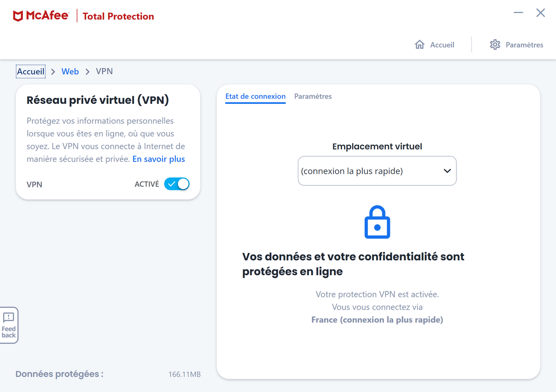Click the Paramètres text in the header
Image resolution: width=556 pixels, height=392 pixels.
(x=524, y=45)
